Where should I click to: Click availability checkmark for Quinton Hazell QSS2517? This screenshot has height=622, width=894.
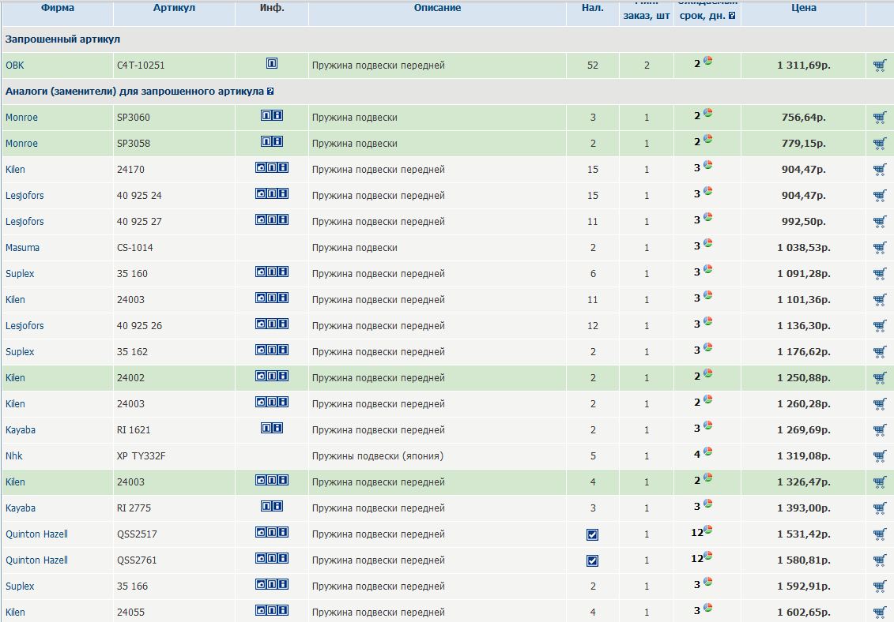[x=593, y=534]
